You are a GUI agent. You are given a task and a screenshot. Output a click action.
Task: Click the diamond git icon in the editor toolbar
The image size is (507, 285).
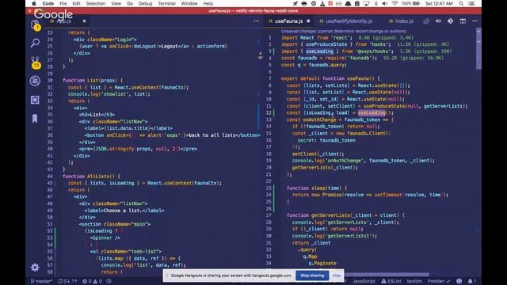click(451, 21)
